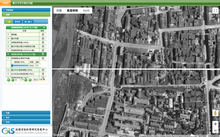Select 美軍繪製台灣城市地圖 layer name
This screenshot has width=220, height=137.
[20, 58]
